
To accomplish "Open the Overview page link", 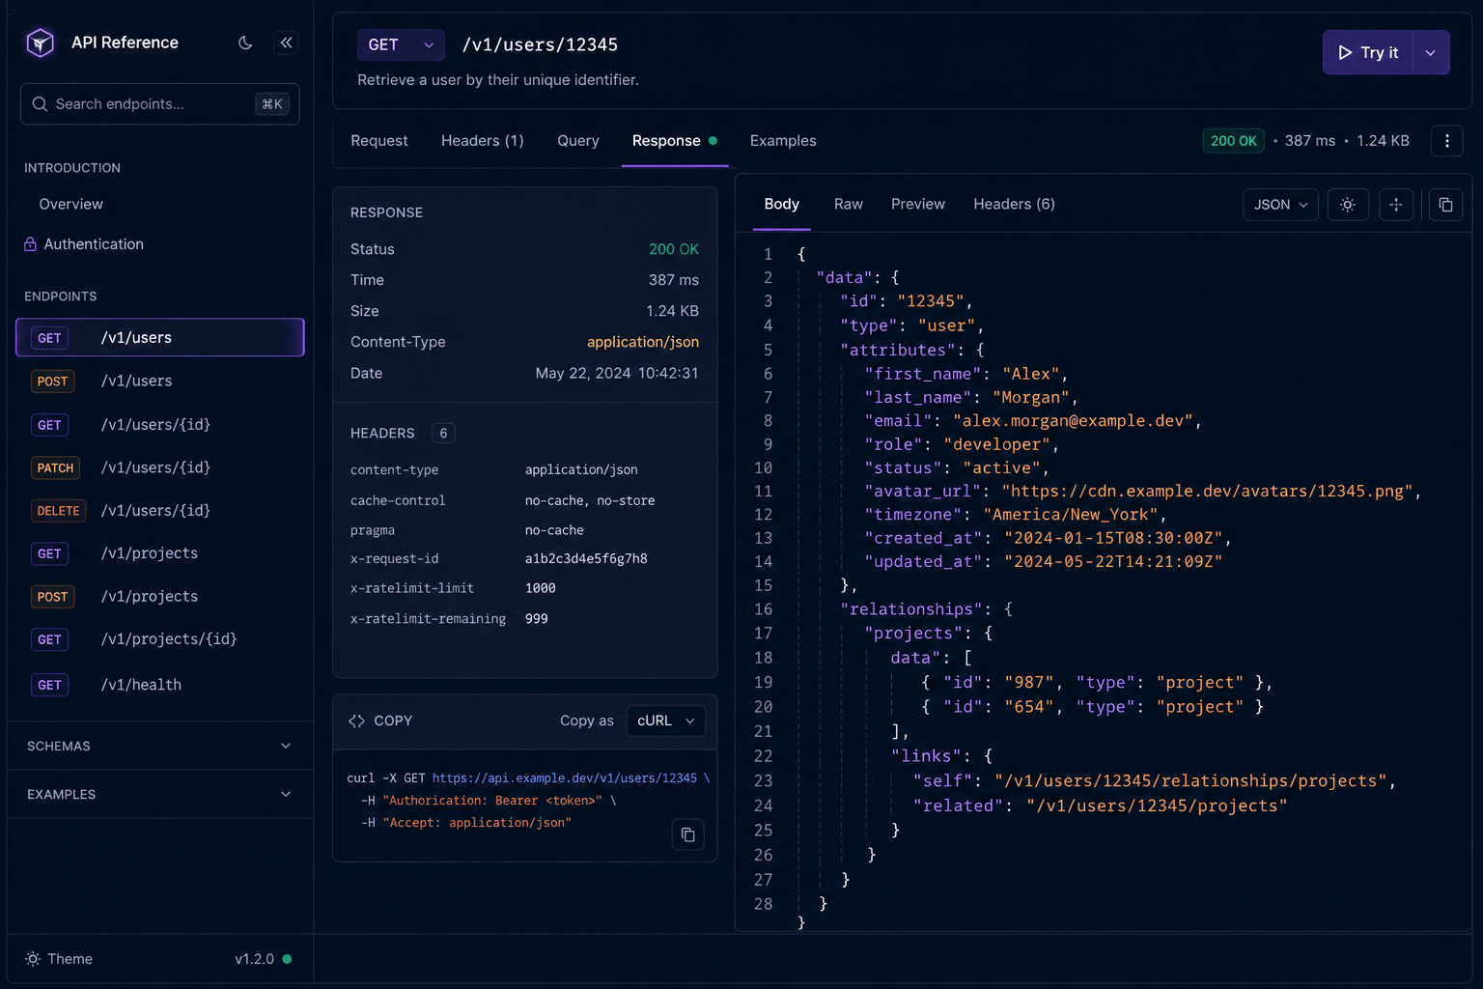I will tap(71, 205).
